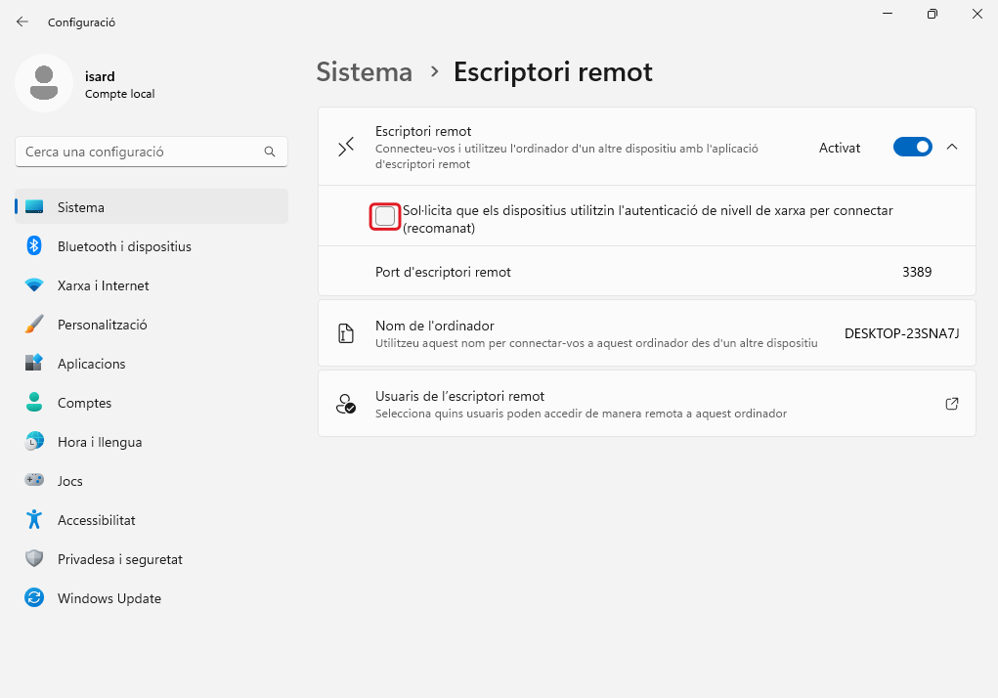
Task: Click the search magnifier icon
Action: click(x=270, y=153)
